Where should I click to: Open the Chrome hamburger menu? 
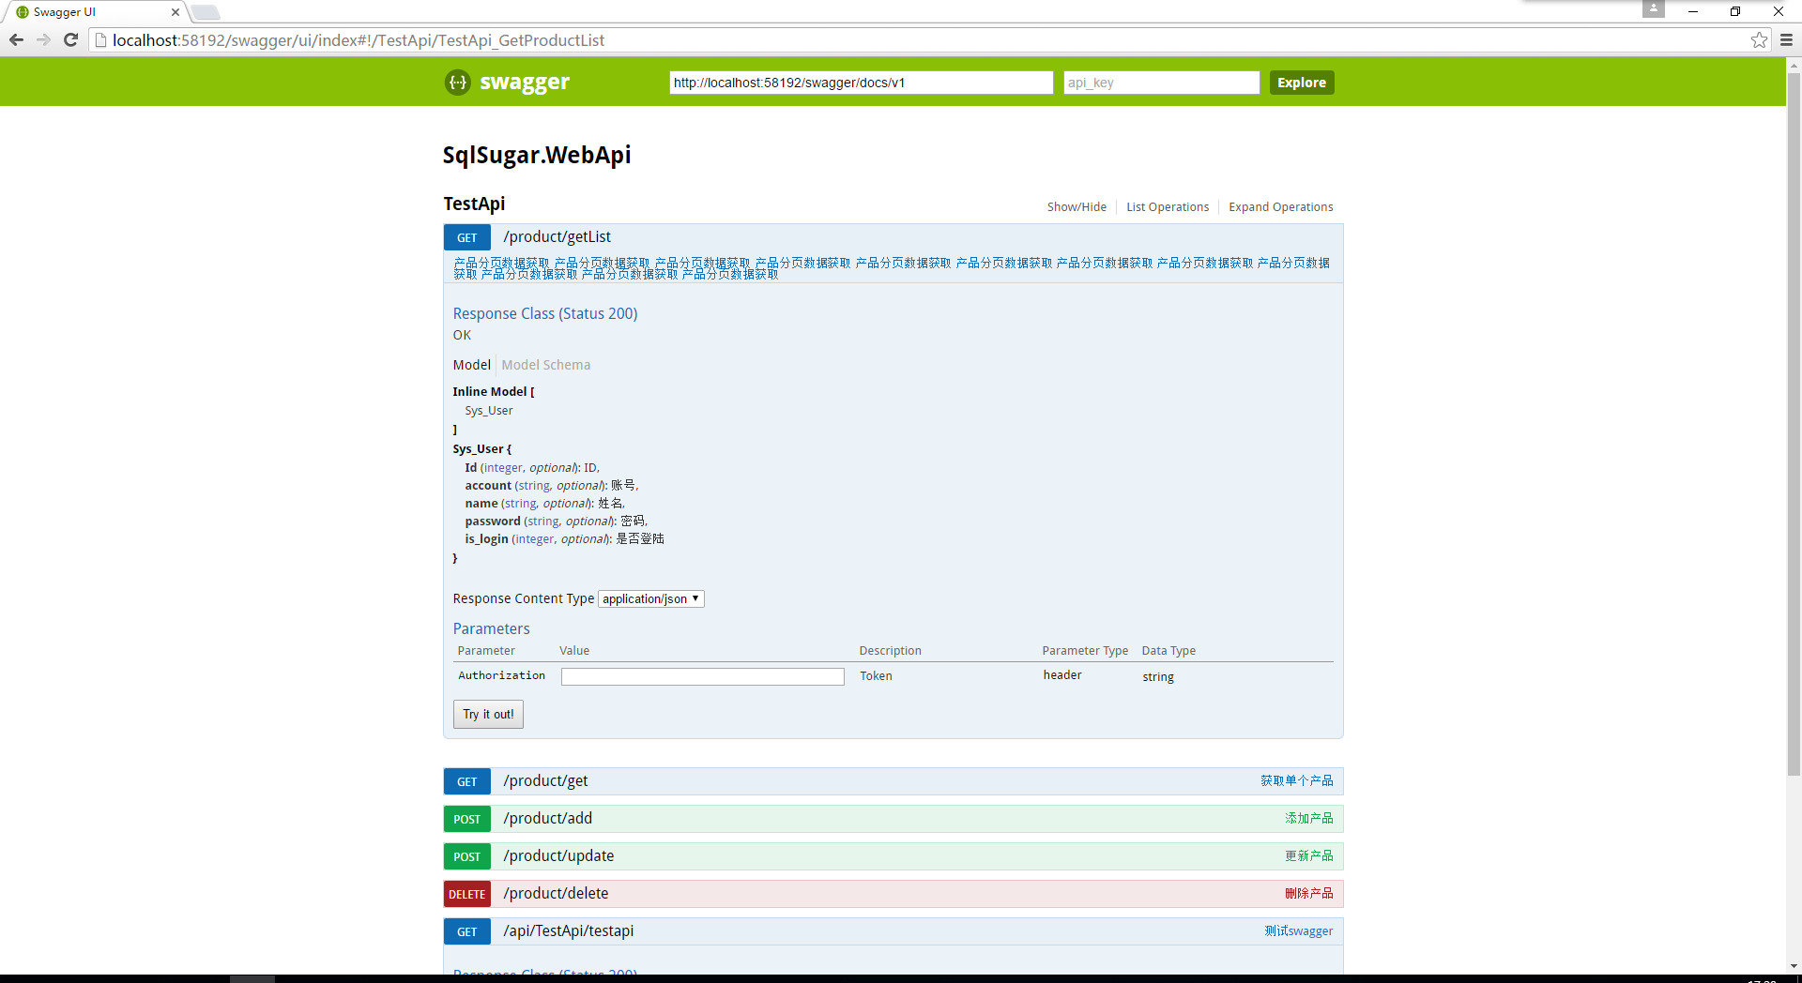click(x=1786, y=39)
